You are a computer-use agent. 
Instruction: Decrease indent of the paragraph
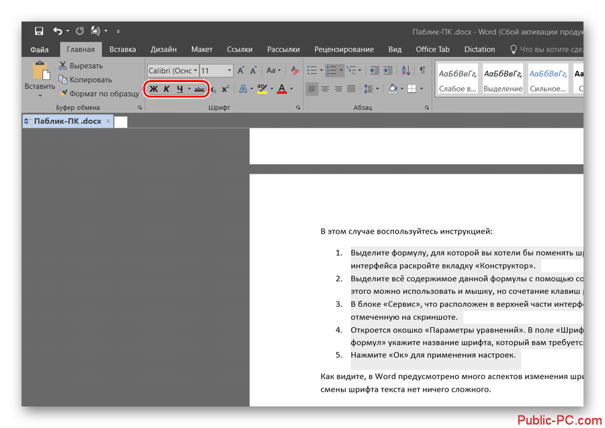point(374,71)
